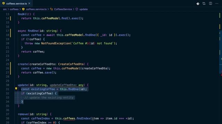The image size is (222, 124).
Task: Open the update breadcrumb symbol list
Action: [x=84, y=9]
